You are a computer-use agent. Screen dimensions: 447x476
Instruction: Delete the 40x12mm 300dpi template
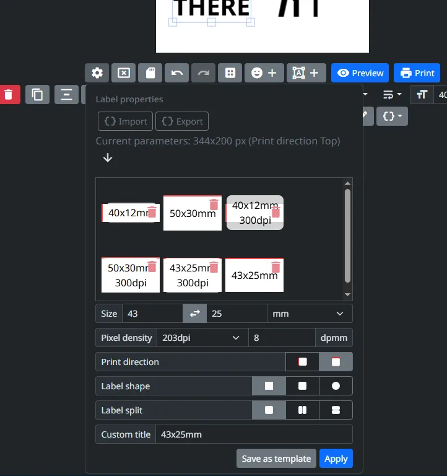[x=276, y=212]
